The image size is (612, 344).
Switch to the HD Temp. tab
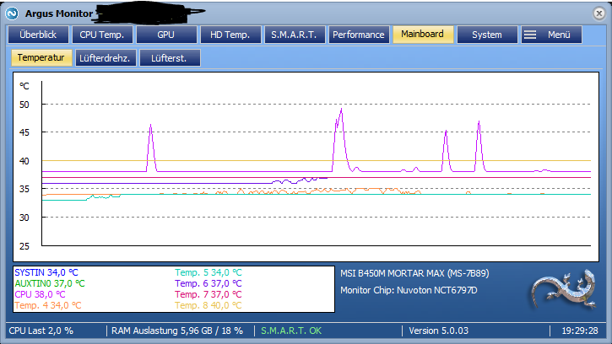[230, 35]
